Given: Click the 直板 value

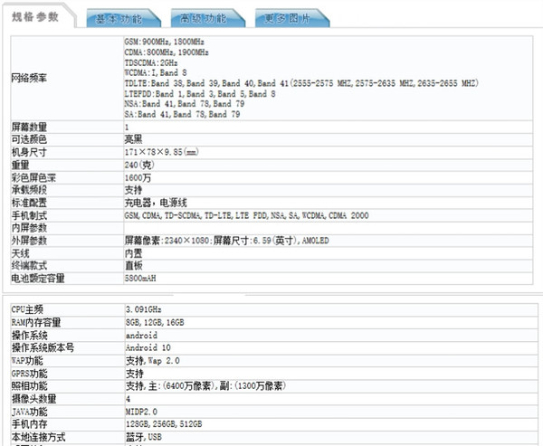Looking at the screenshot, I should (x=133, y=266).
